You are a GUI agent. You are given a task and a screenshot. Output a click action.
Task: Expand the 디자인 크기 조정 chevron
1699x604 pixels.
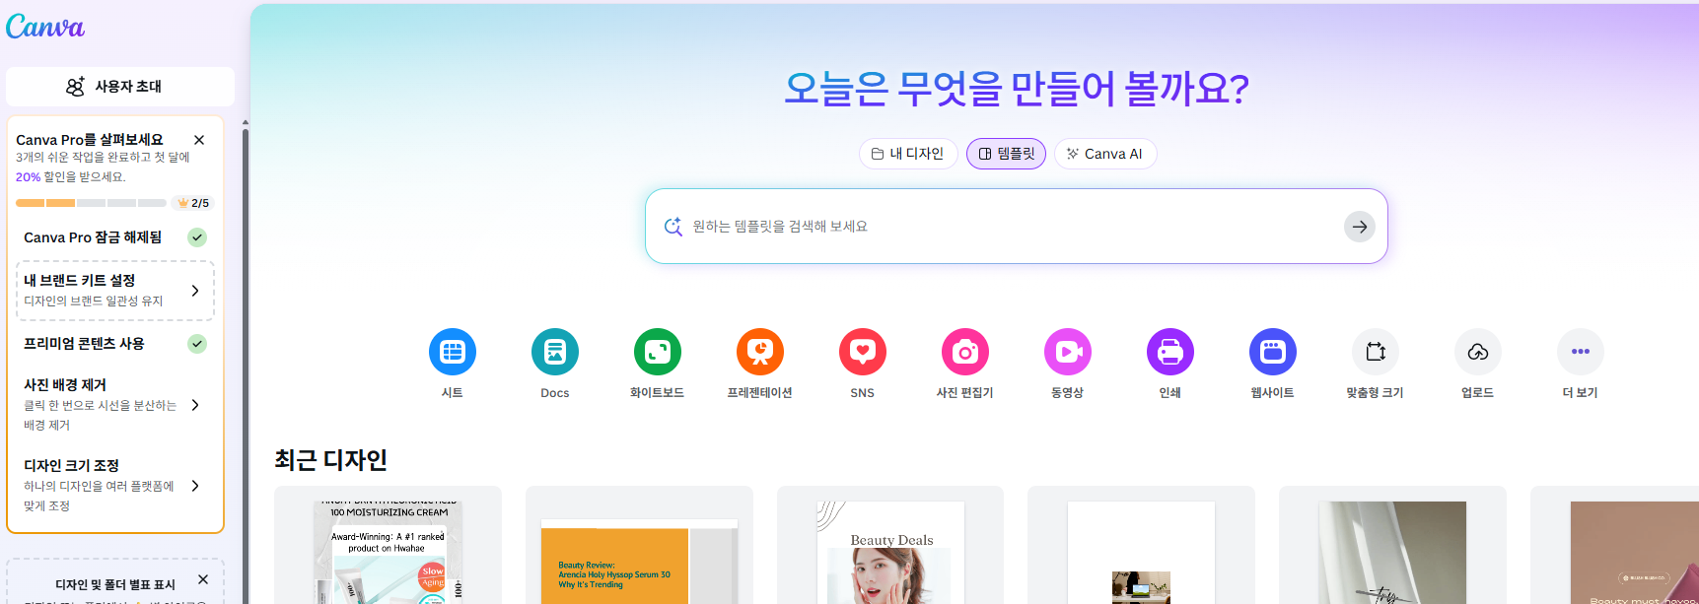point(195,486)
